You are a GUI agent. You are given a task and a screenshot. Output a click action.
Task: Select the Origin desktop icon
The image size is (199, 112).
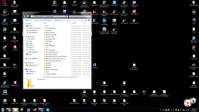click(194, 48)
